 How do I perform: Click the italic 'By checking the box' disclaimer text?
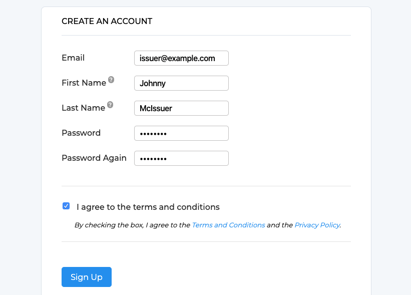(208, 225)
